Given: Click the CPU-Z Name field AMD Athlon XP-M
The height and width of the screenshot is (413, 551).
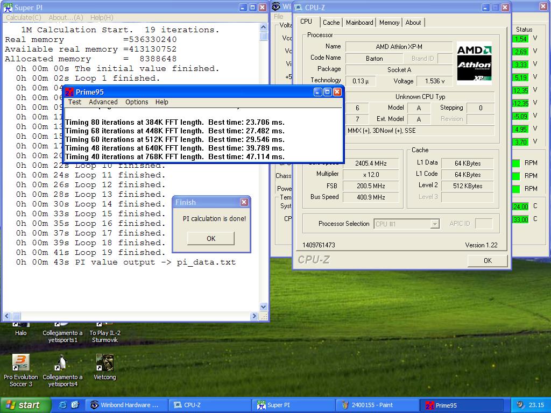Looking at the screenshot, I should pyautogui.click(x=399, y=46).
